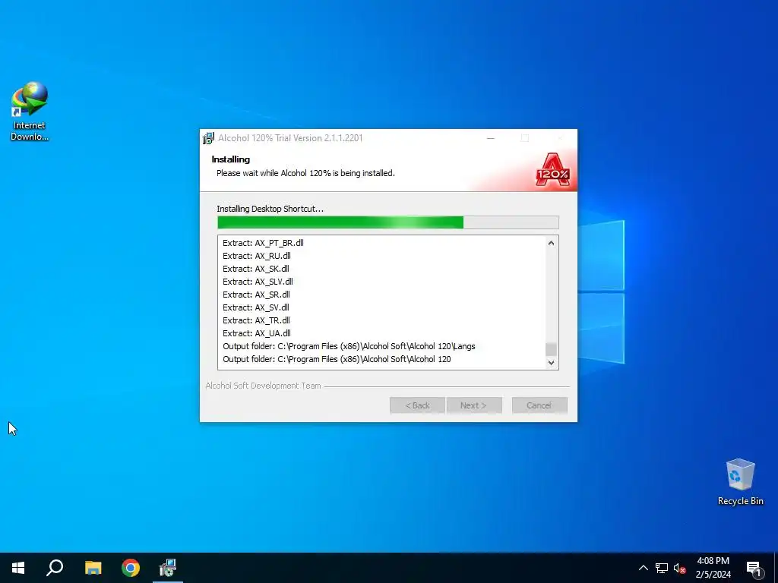Select the 'Extract: AX_UA.dll' log line

coord(257,333)
